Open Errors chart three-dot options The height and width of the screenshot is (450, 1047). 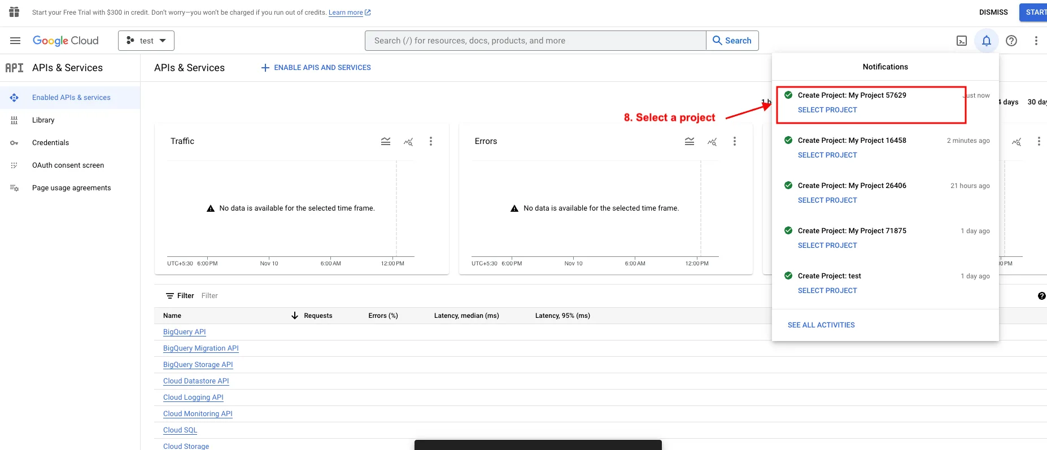tap(735, 141)
